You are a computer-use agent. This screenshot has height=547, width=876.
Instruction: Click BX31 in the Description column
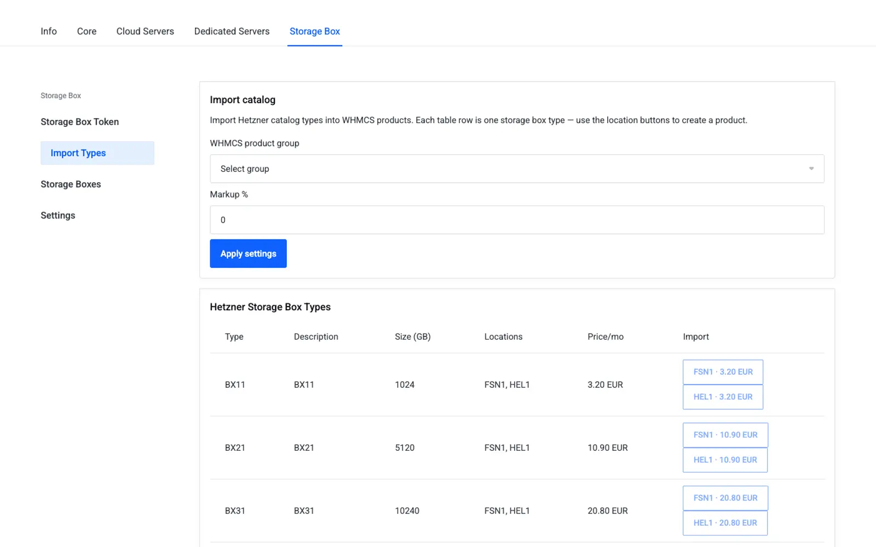pyautogui.click(x=304, y=510)
